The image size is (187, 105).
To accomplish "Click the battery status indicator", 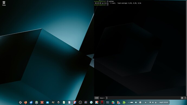I will click(x=156, y=102).
